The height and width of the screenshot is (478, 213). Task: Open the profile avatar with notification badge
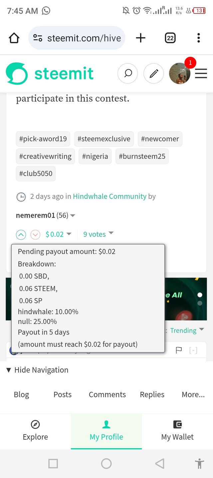[180, 73]
